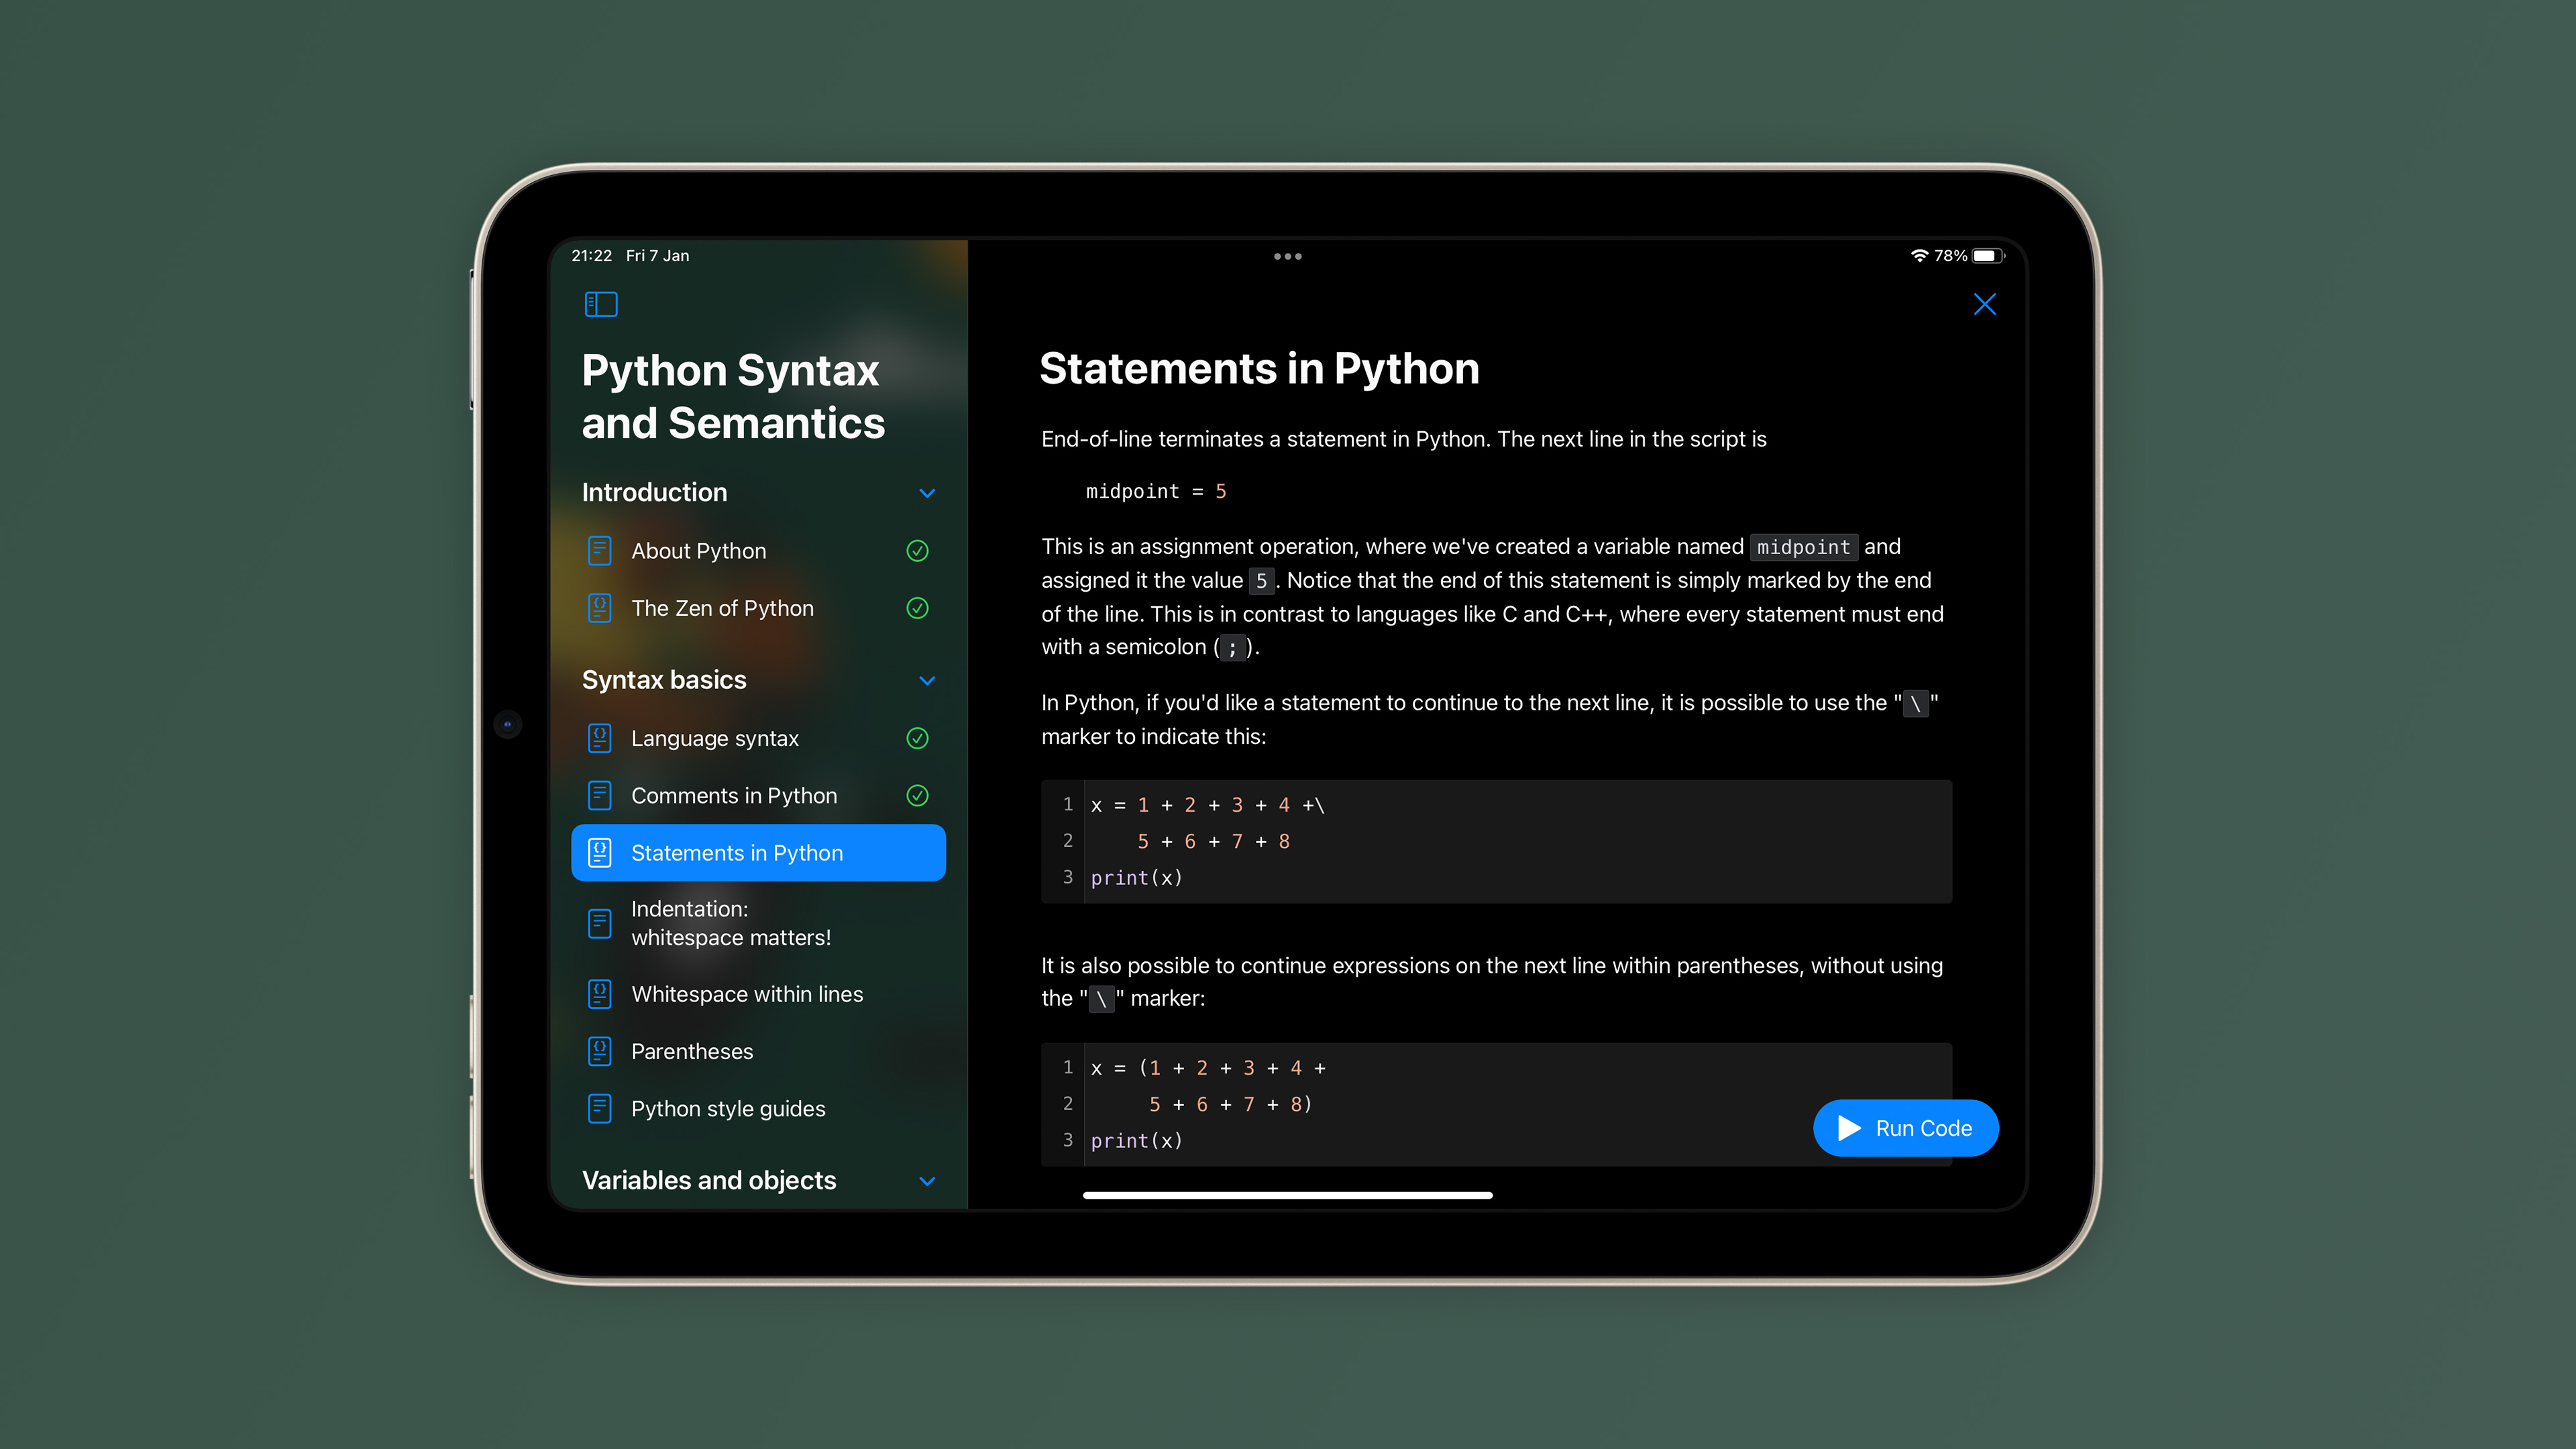Select Indentation: whitespace matters! lesson
This screenshot has height=1449, width=2576.
click(x=730, y=923)
